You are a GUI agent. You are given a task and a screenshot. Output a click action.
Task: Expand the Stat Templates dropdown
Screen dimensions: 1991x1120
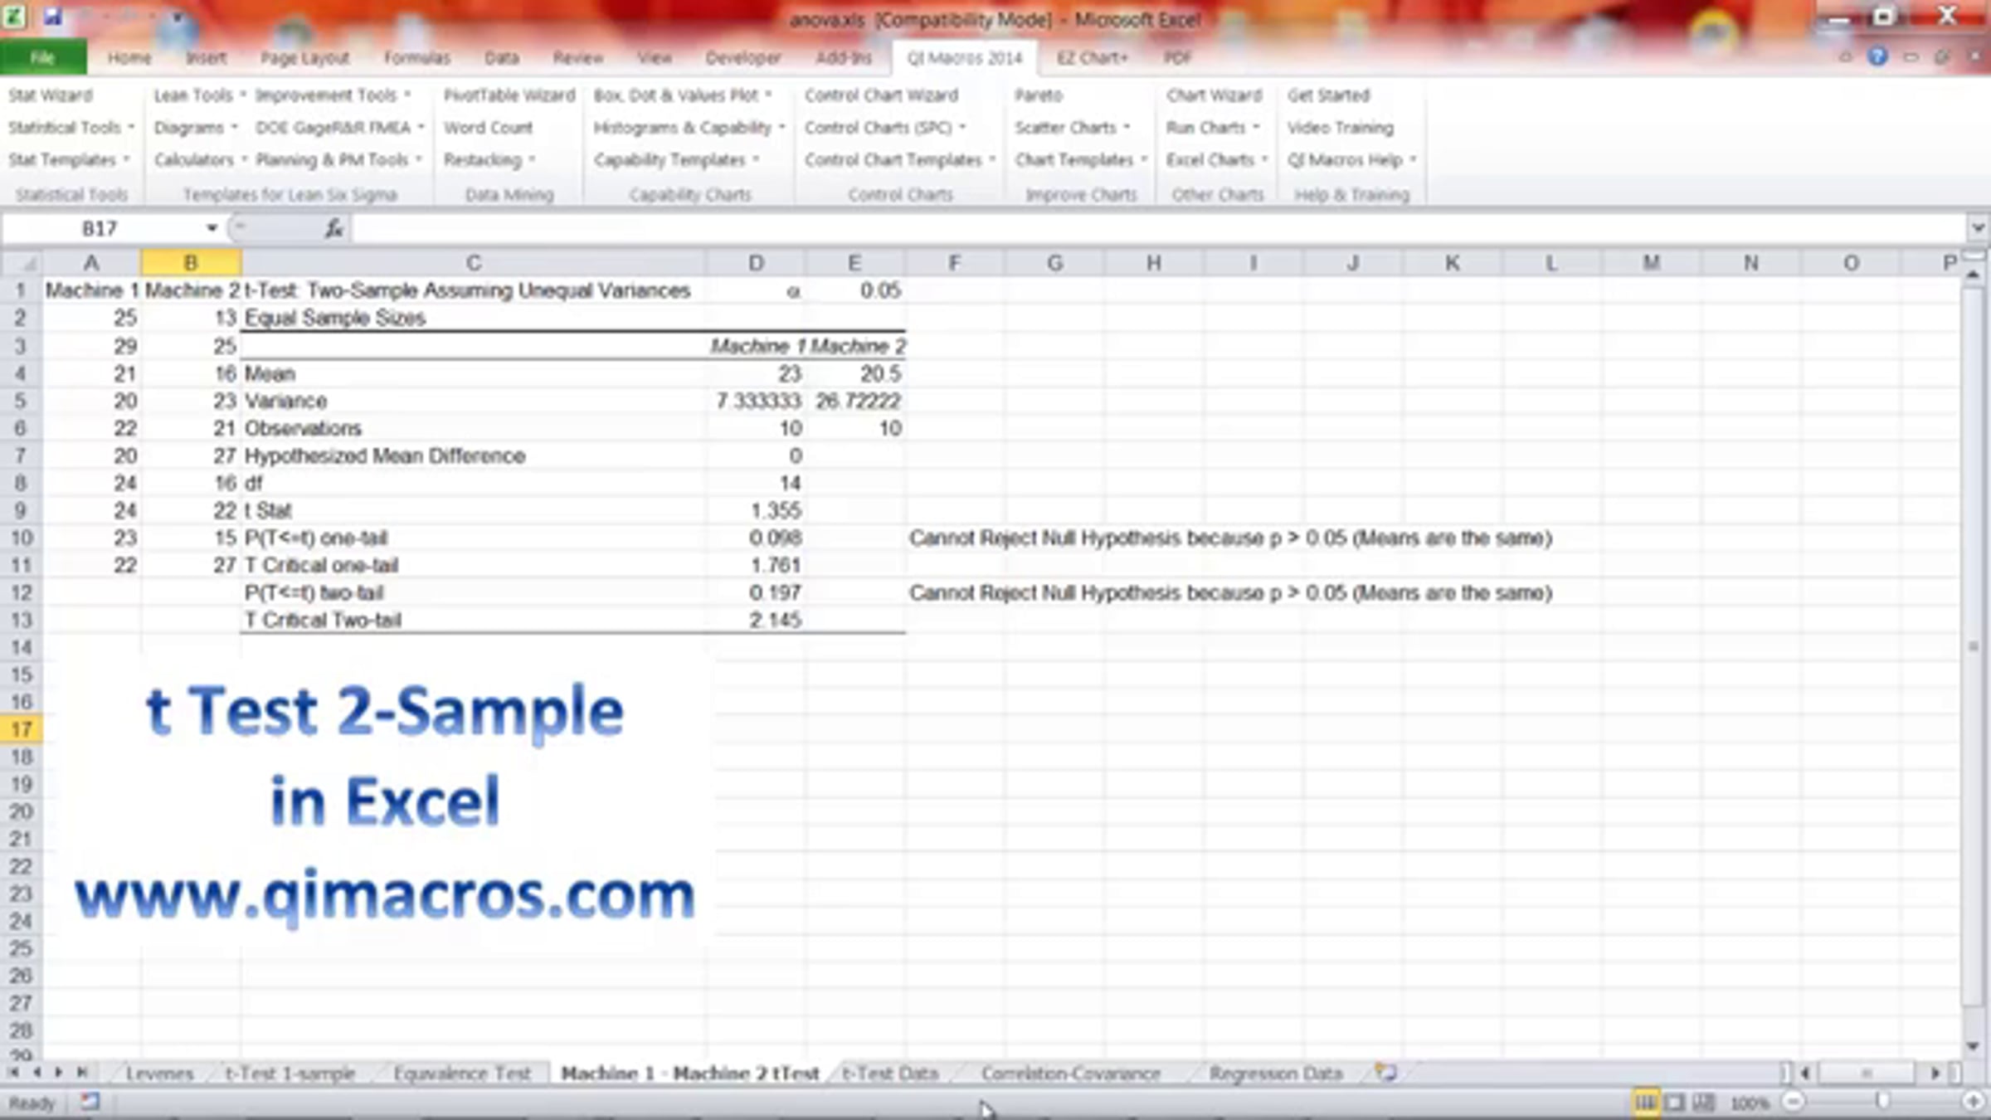click(69, 159)
